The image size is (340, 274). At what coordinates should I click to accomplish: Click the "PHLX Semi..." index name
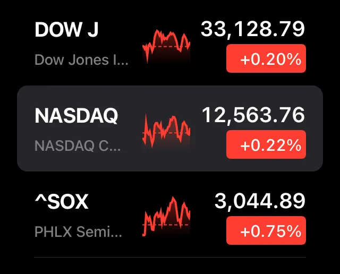[x=78, y=232]
